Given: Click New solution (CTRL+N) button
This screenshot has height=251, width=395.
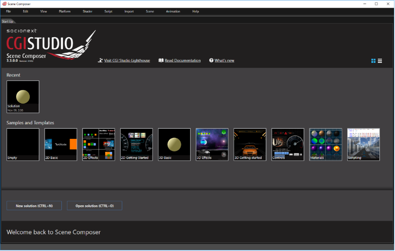Looking at the screenshot, I should coord(34,206).
